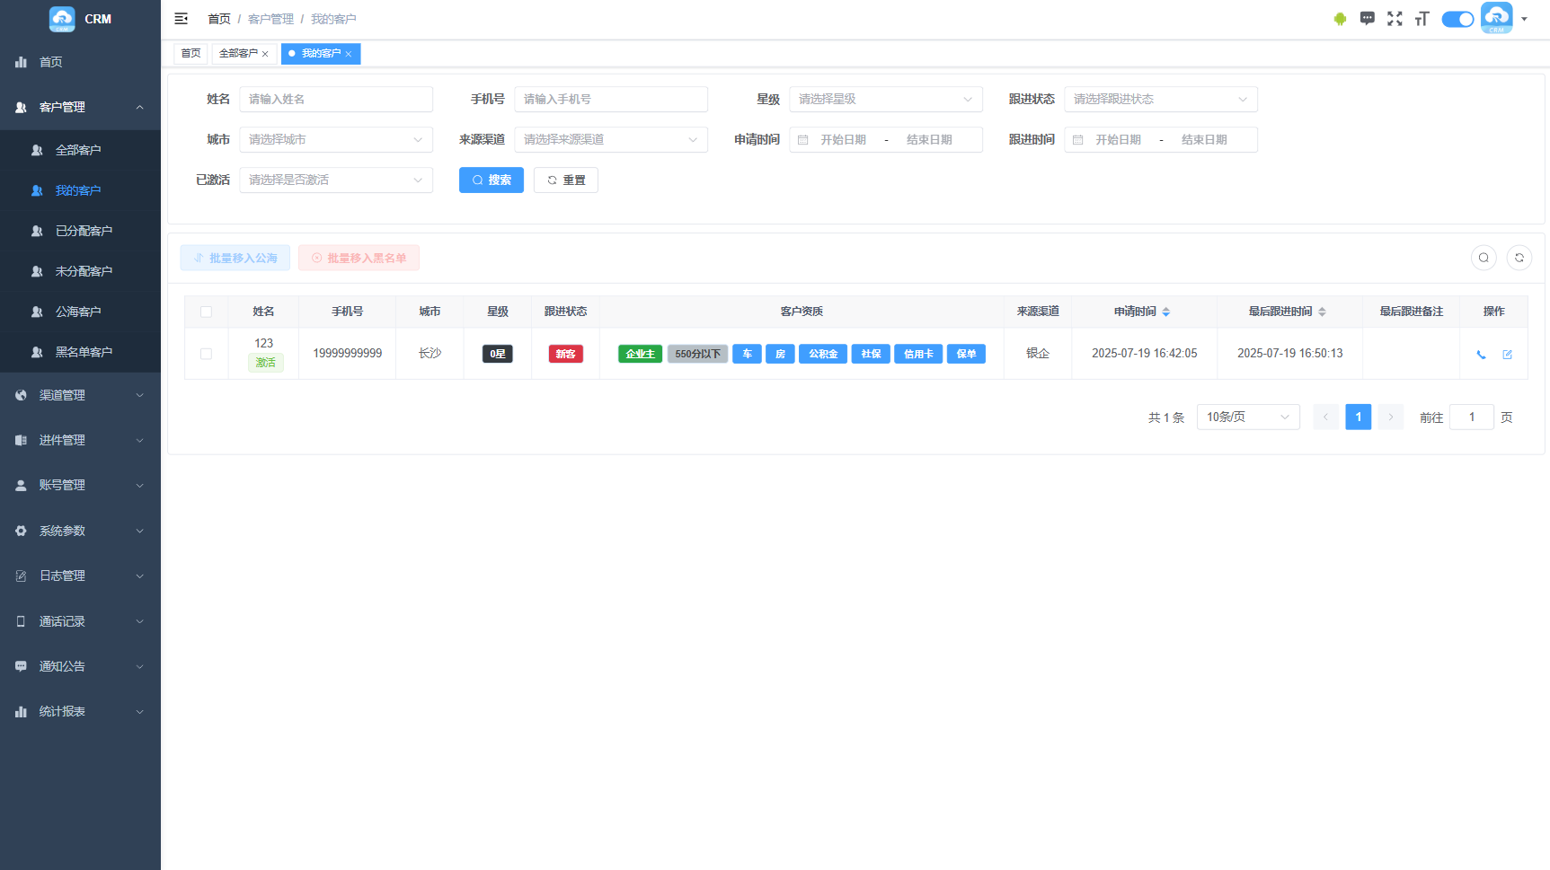1550x870 pixels.
Task: Click the blue 搜索 search button
Action: [491, 180]
